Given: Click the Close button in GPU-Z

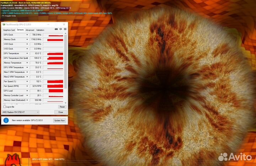Looking at the screenshot, I should (x=60, y=112).
